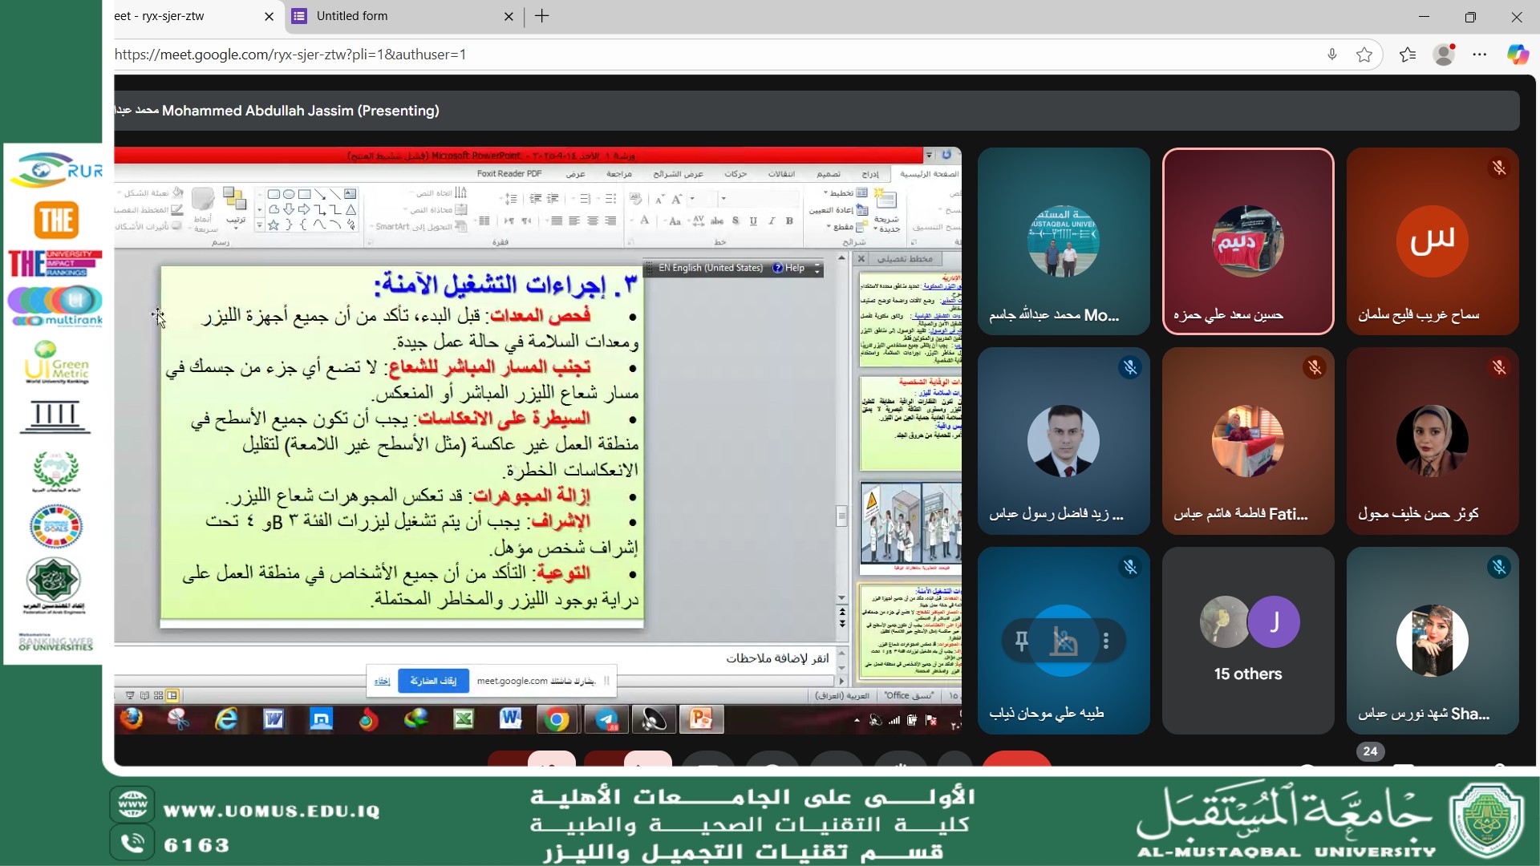Viewport: 1540px width, 866px height.
Task: Click the Copilot icon in browser toolbar
Action: [1517, 55]
